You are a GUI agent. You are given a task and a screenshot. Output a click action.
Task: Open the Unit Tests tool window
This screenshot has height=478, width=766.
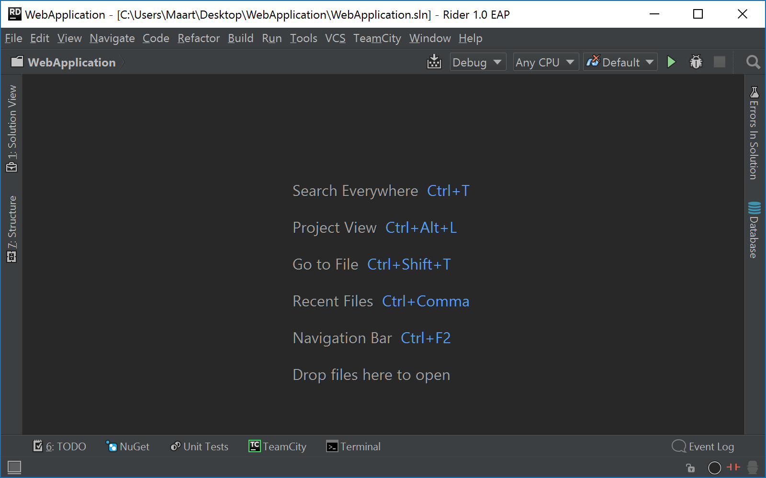199,446
